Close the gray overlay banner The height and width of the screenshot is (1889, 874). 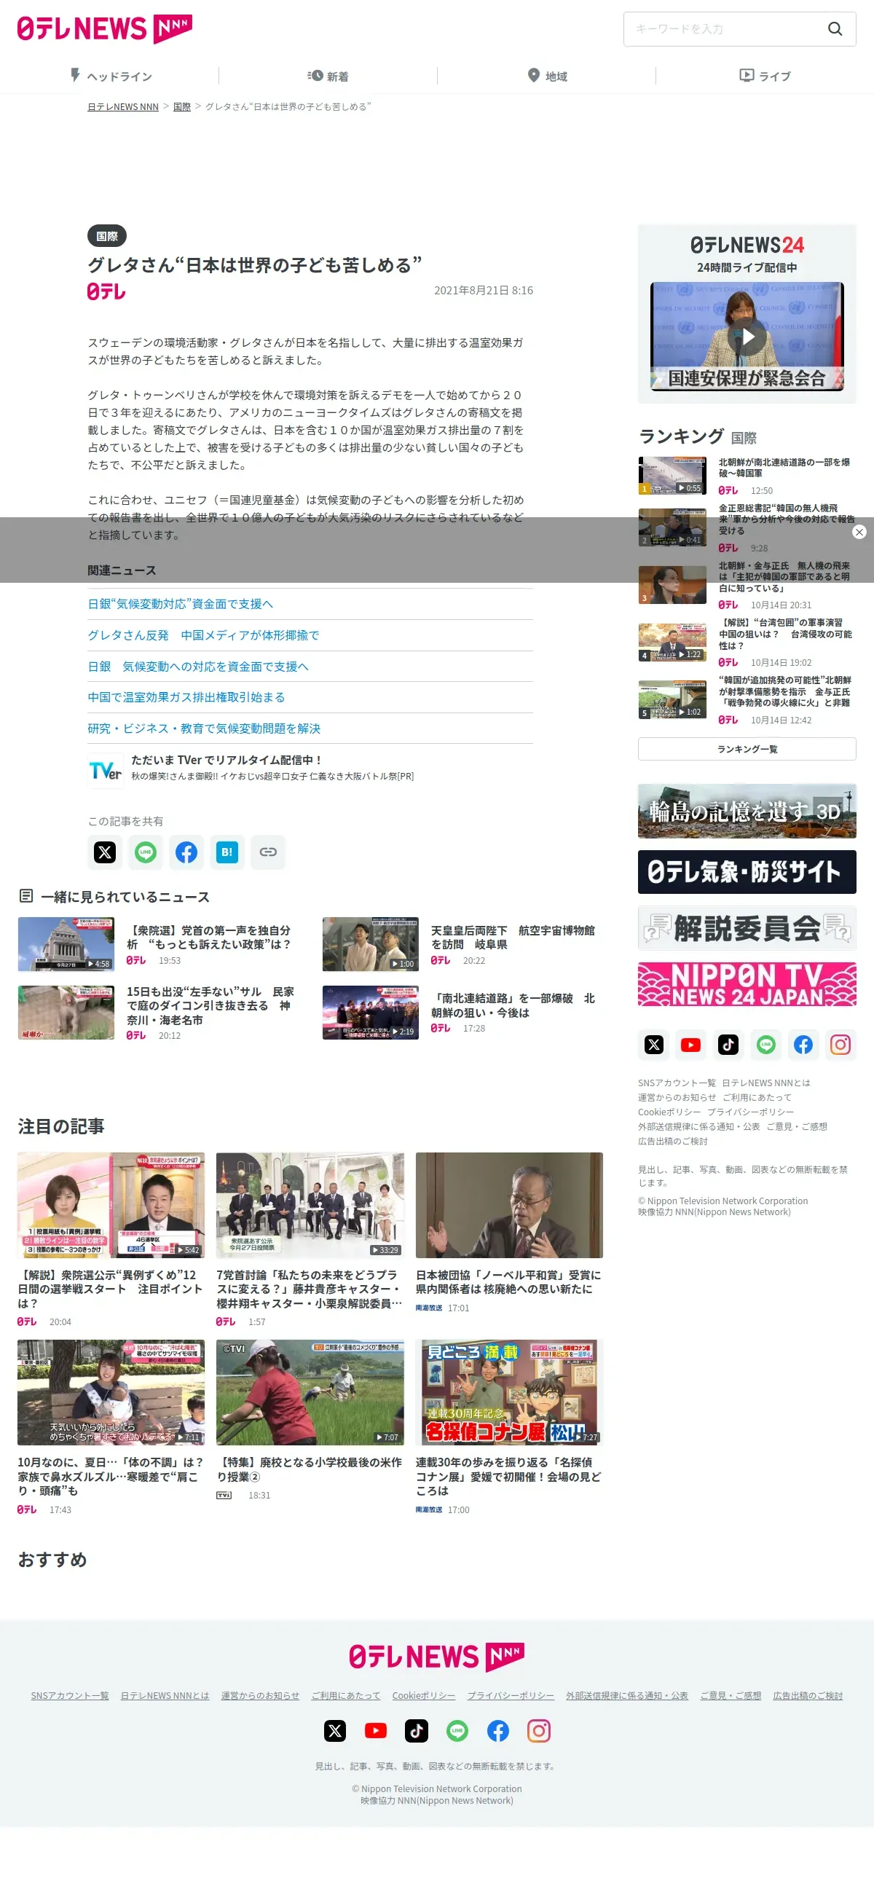point(859,533)
